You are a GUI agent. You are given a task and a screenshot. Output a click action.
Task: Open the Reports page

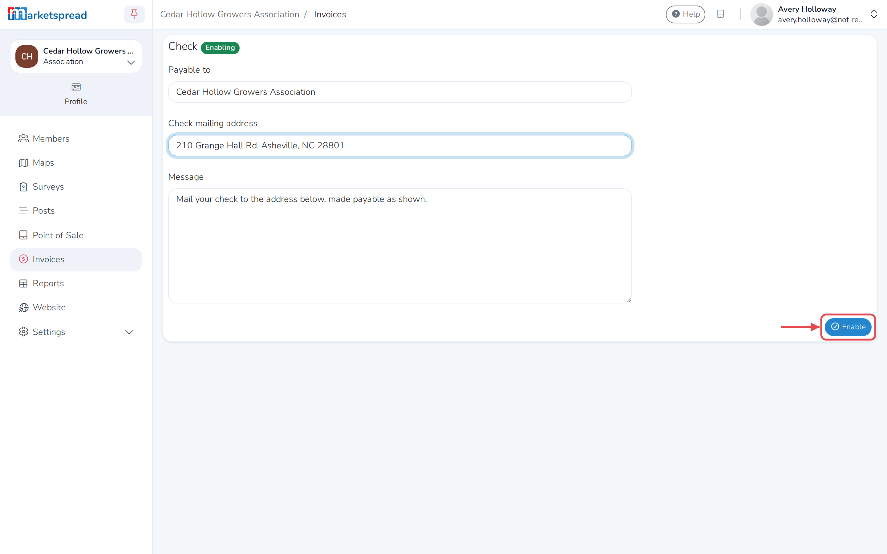(x=76, y=283)
